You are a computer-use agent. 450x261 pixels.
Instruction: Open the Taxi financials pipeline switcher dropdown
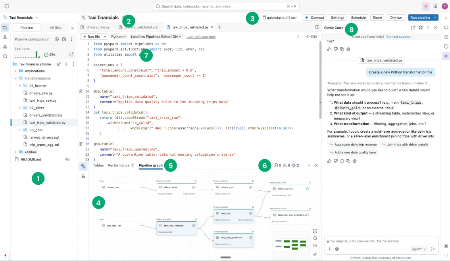coord(37,17)
